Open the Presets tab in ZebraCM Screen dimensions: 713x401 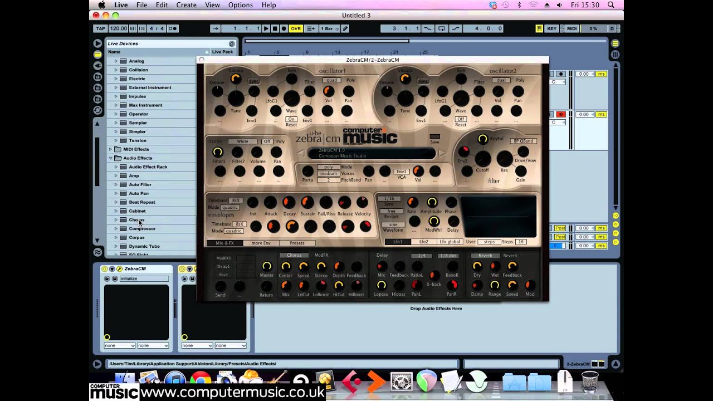297,243
